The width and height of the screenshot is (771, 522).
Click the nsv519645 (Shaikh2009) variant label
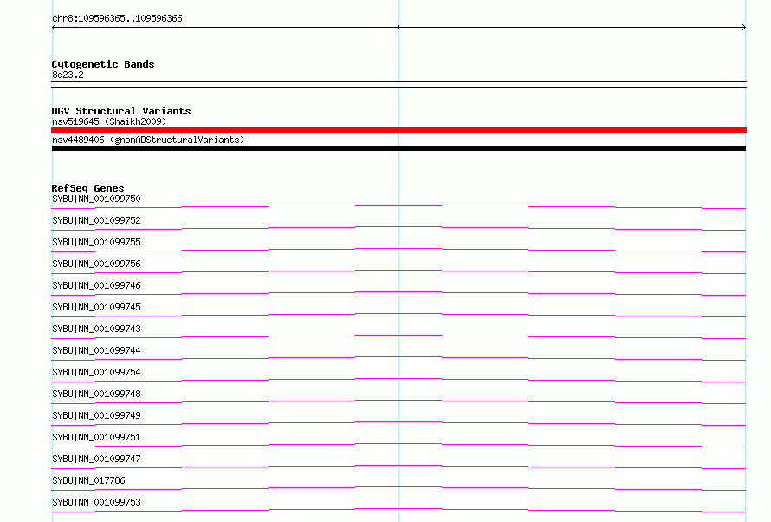109,121
